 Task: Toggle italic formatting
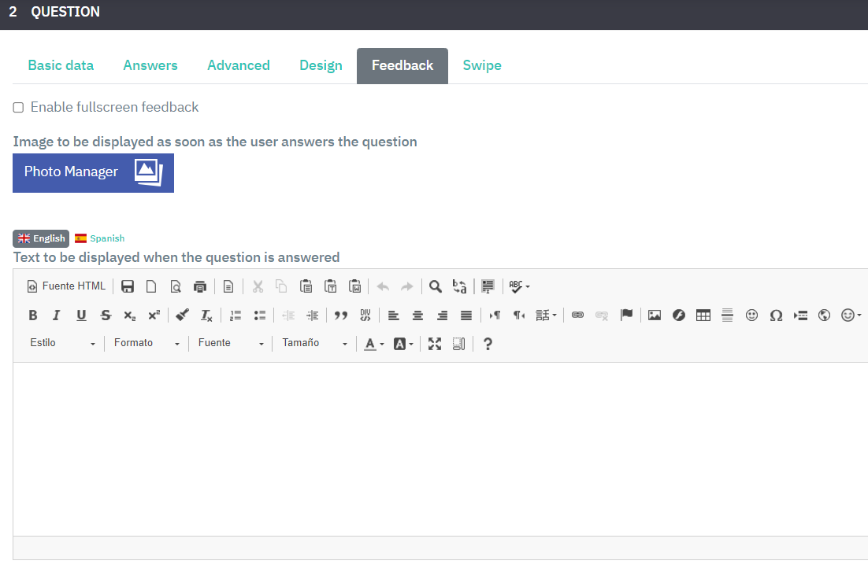[x=57, y=315]
